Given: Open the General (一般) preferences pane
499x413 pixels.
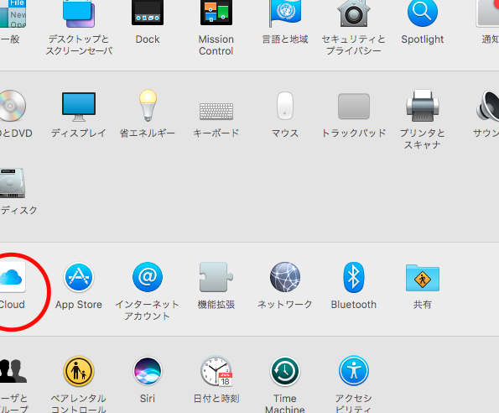Looking at the screenshot, I should (x=13, y=13).
